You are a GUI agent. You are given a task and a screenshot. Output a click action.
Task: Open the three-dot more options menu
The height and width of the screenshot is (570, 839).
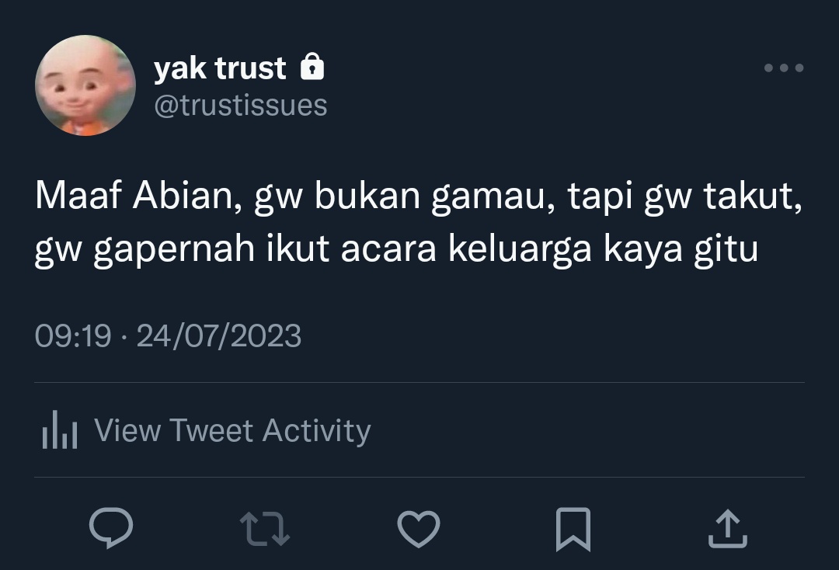tap(784, 68)
